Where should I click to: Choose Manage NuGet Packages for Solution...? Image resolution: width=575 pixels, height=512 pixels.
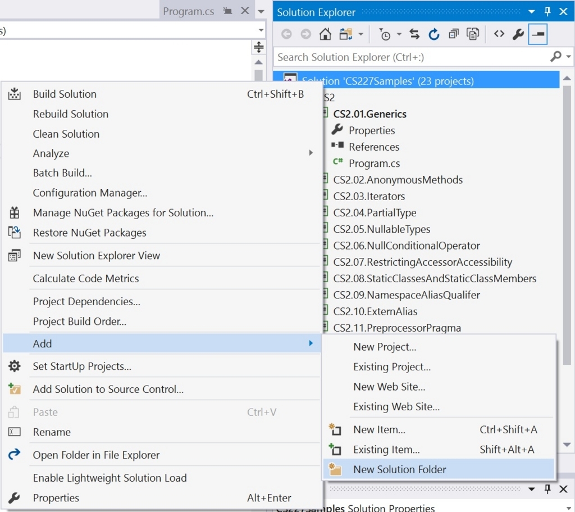(161, 212)
